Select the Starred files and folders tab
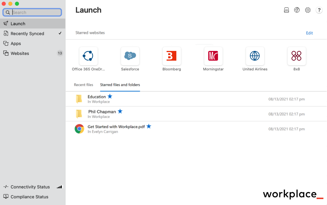327x205 pixels. (x=120, y=84)
